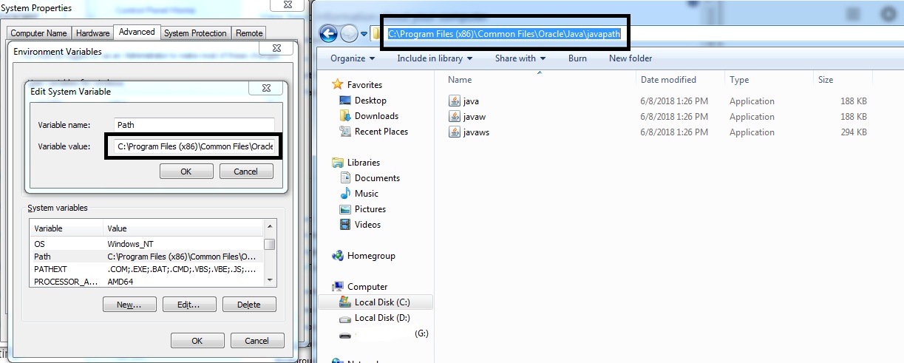
Task: Click the 294 KB size value
Action: pos(853,132)
